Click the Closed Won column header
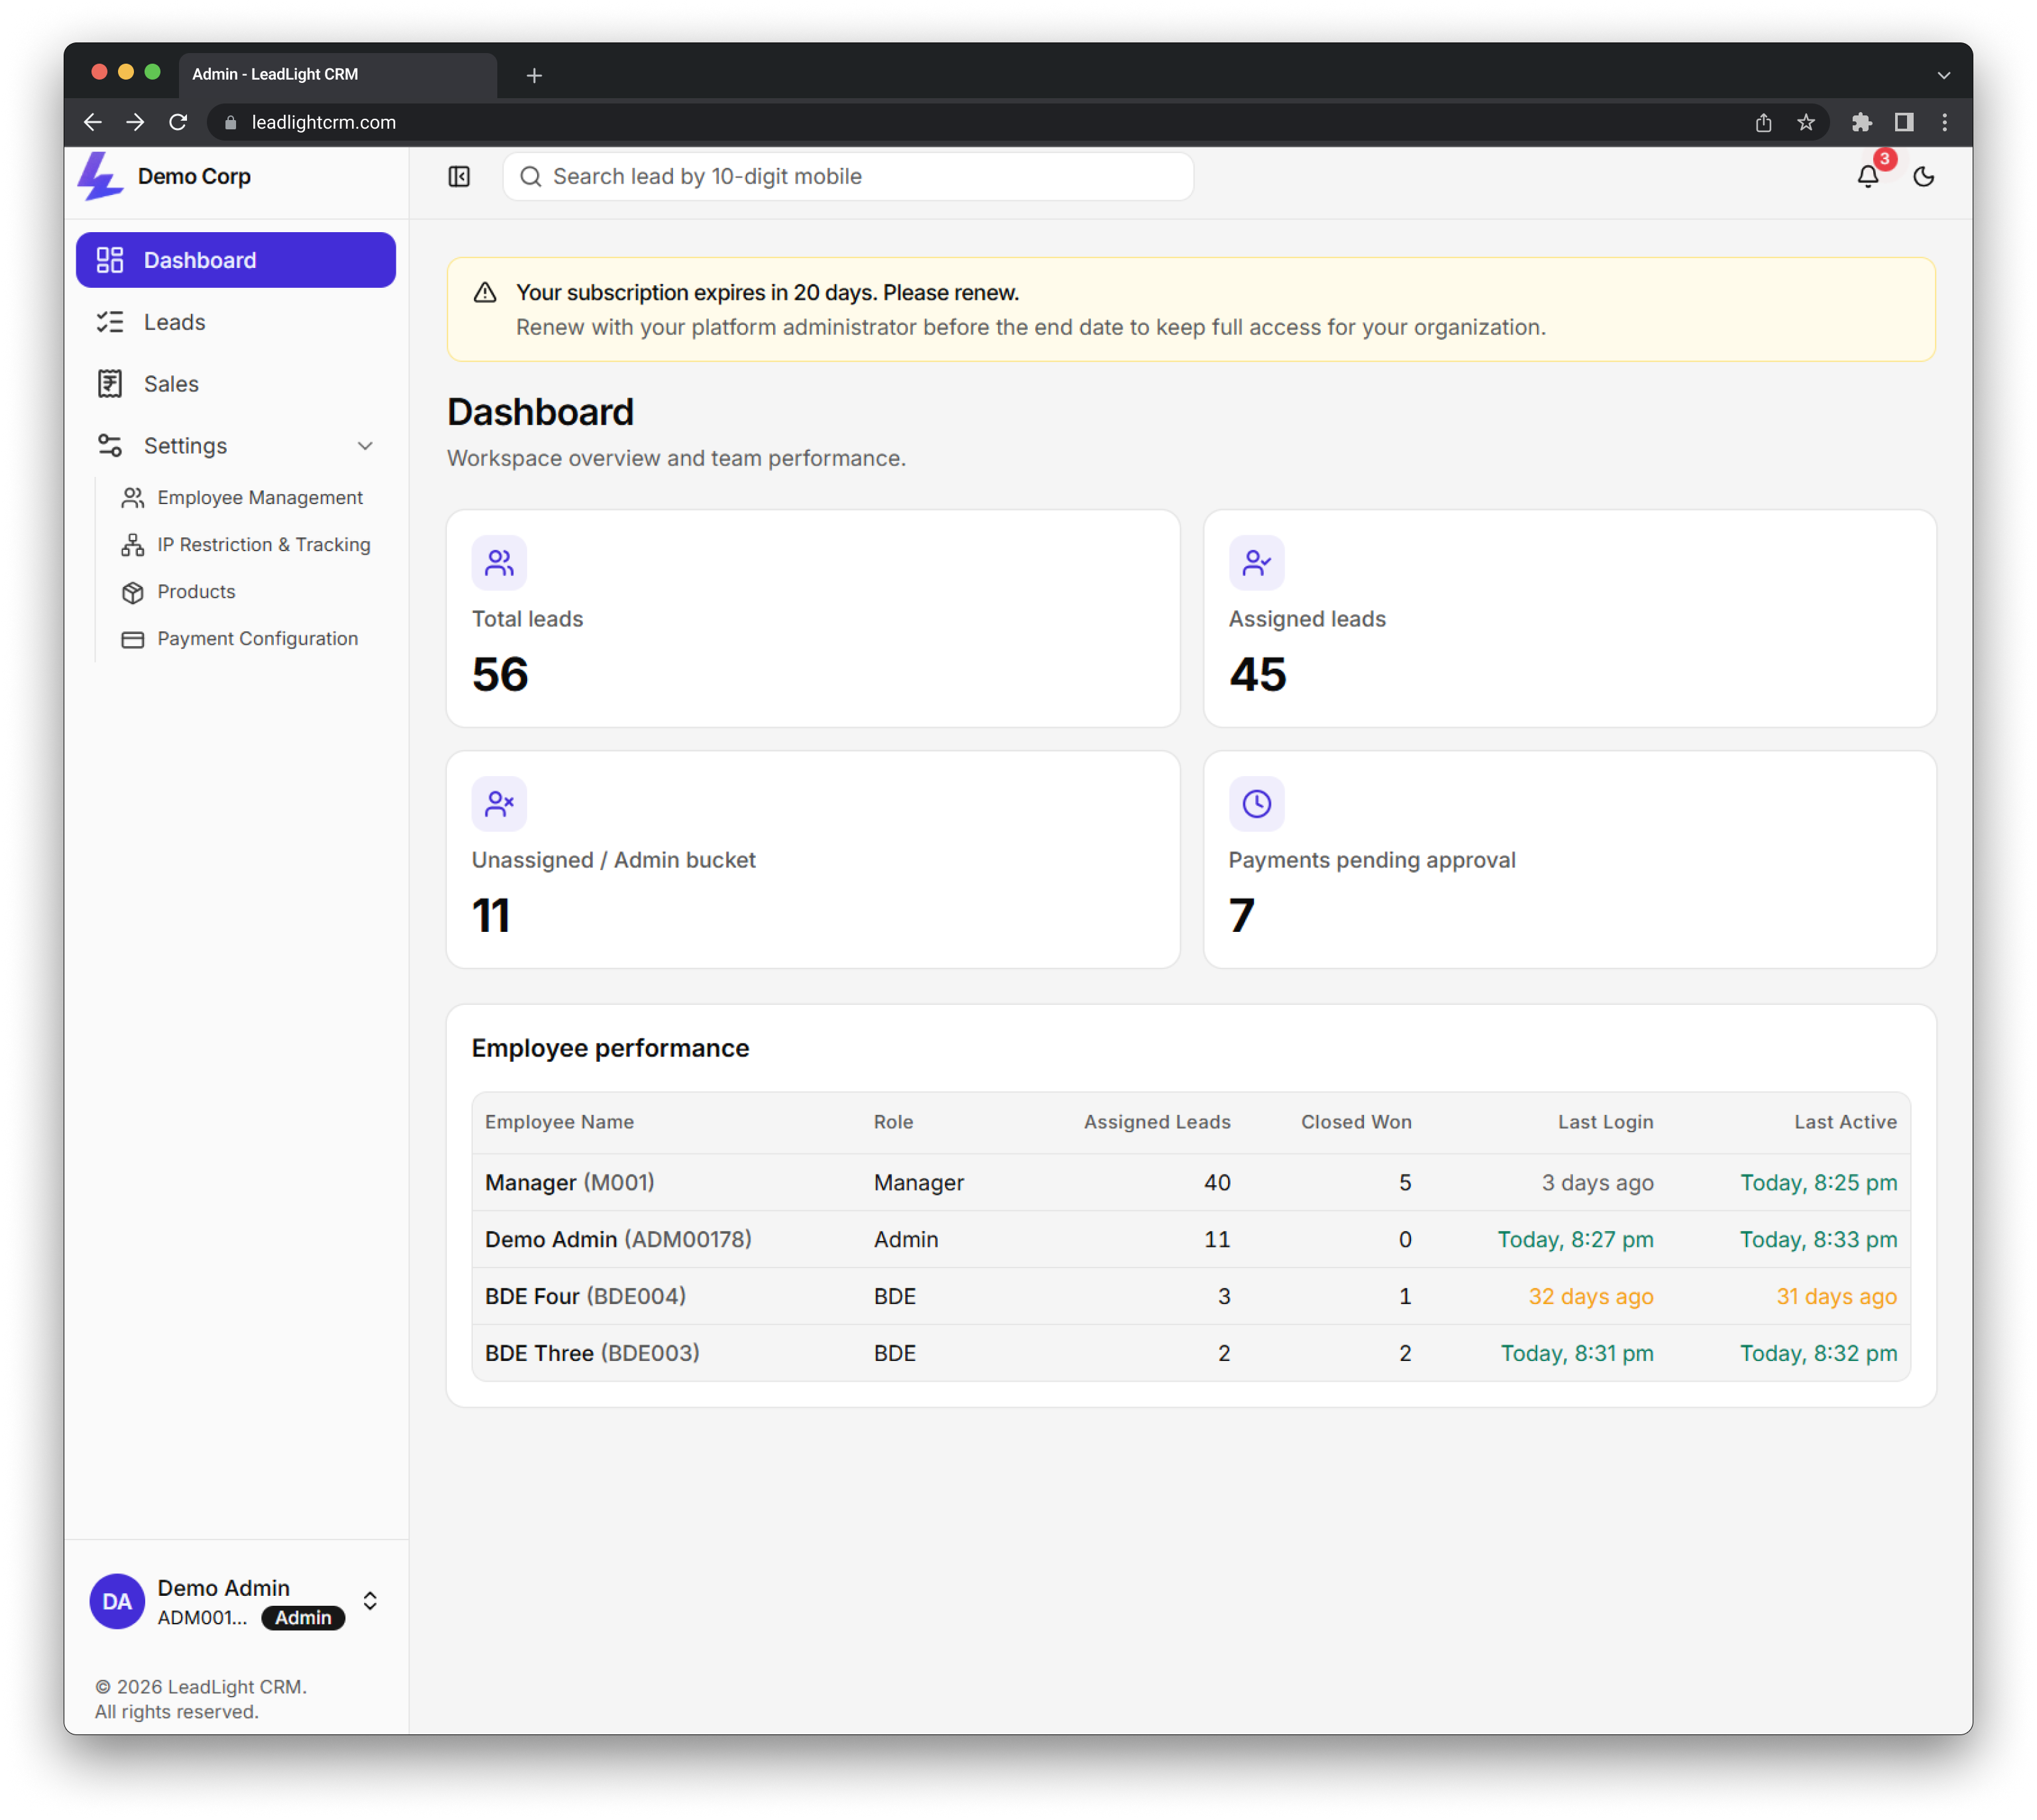 1356,1122
